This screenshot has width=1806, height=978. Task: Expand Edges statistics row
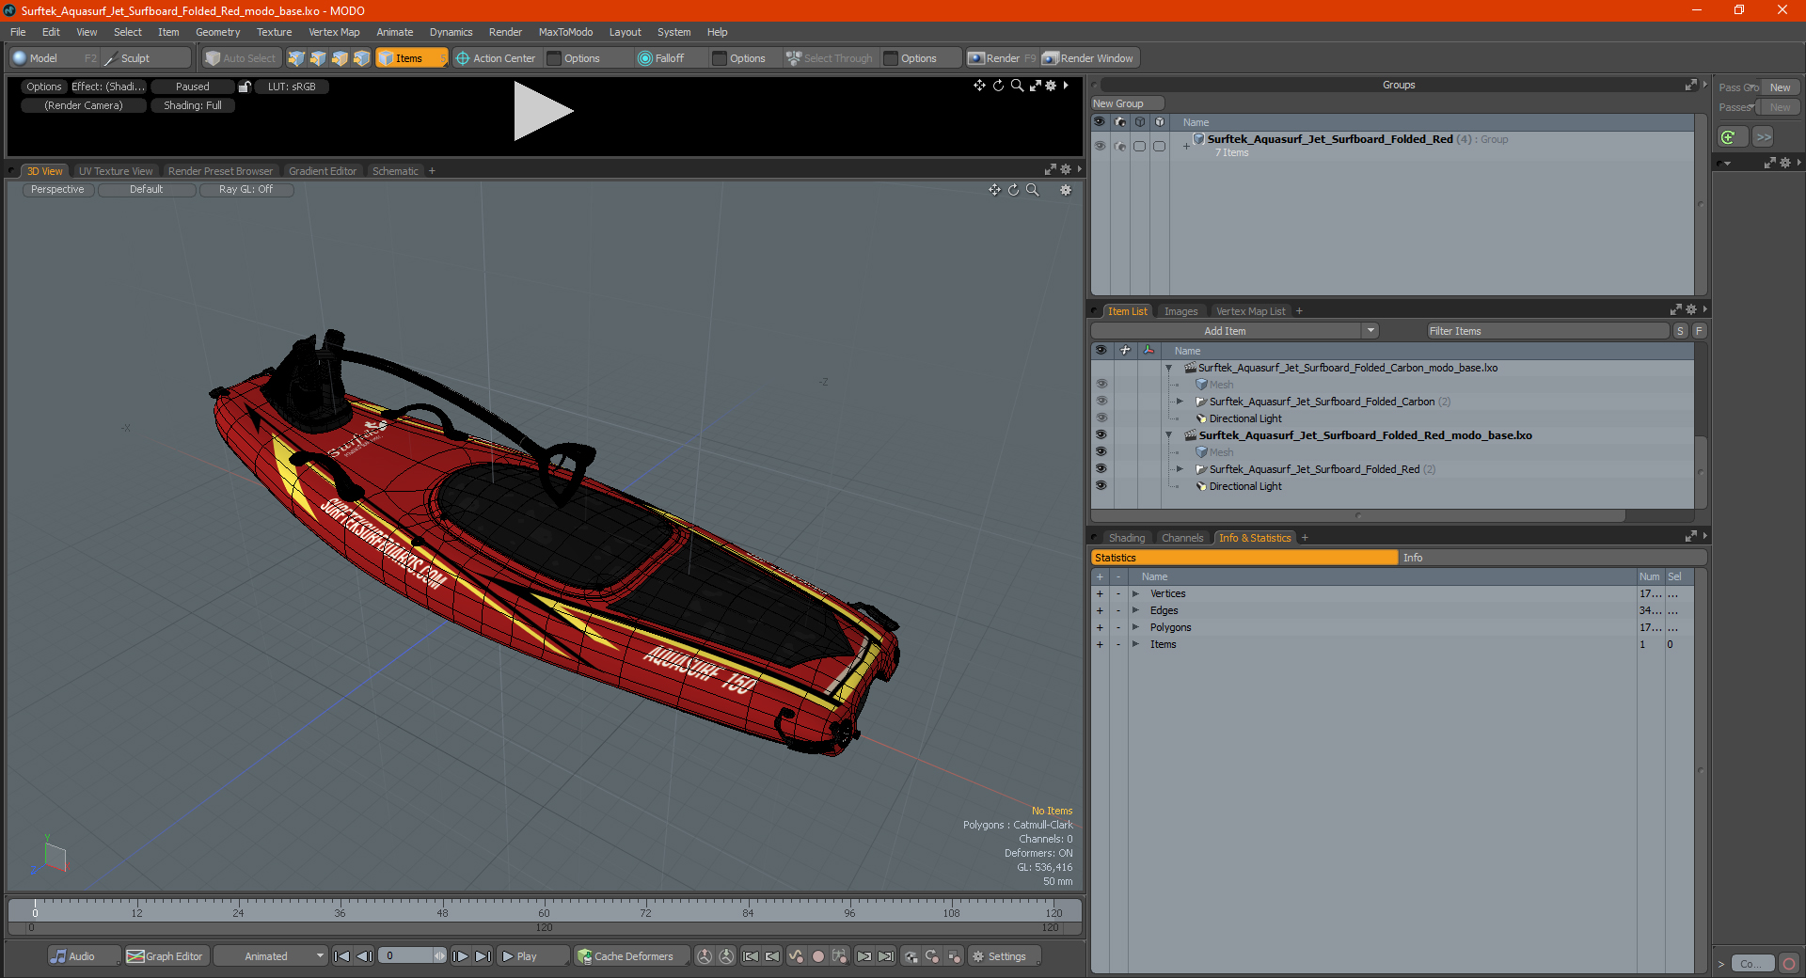[x=1135, y=611]
